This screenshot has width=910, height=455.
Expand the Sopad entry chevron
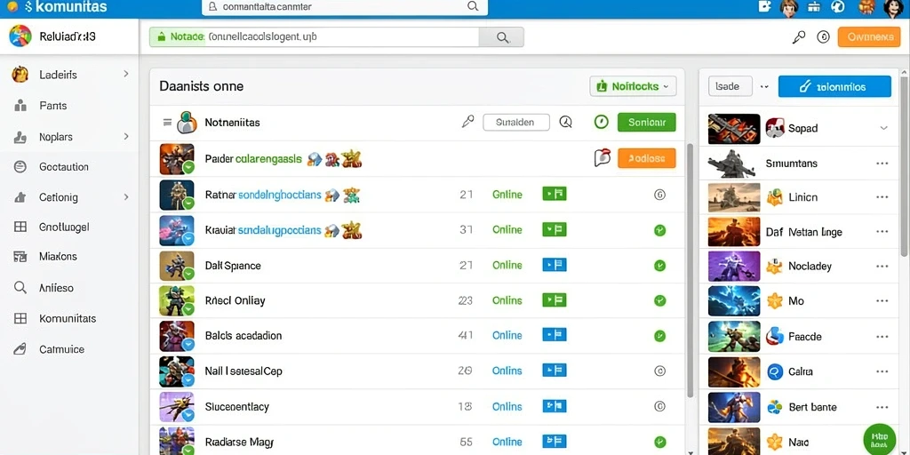pos(883,128)
